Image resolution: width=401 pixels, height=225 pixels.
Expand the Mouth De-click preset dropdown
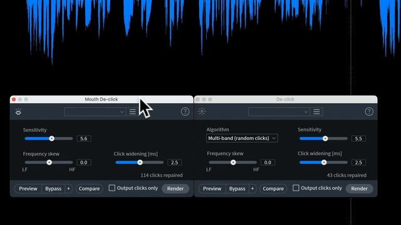(95, 112)
